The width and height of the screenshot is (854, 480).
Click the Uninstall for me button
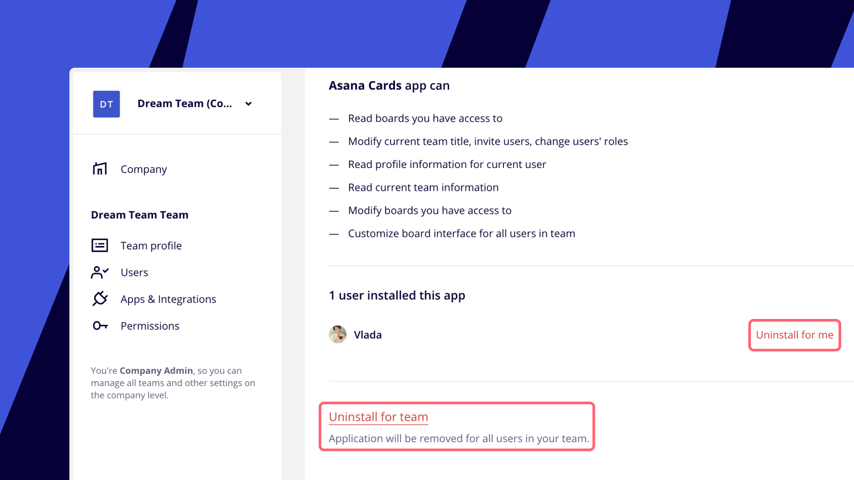[x=794, y=335]
